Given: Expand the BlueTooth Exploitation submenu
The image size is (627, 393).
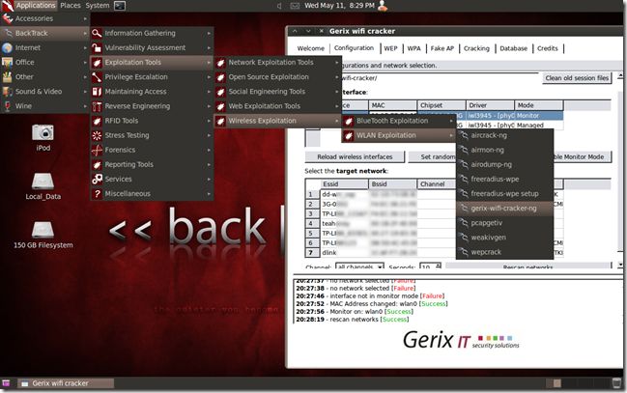Looking at the screenshot, I should tap(399, 121).
